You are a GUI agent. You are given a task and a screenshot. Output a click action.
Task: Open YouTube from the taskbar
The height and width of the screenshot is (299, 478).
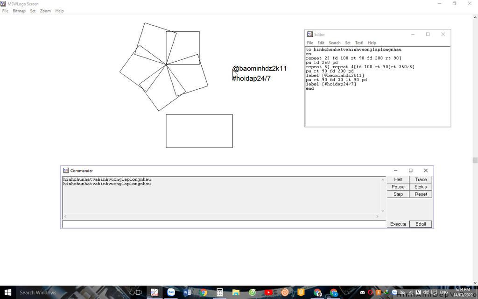click(268, 292)
